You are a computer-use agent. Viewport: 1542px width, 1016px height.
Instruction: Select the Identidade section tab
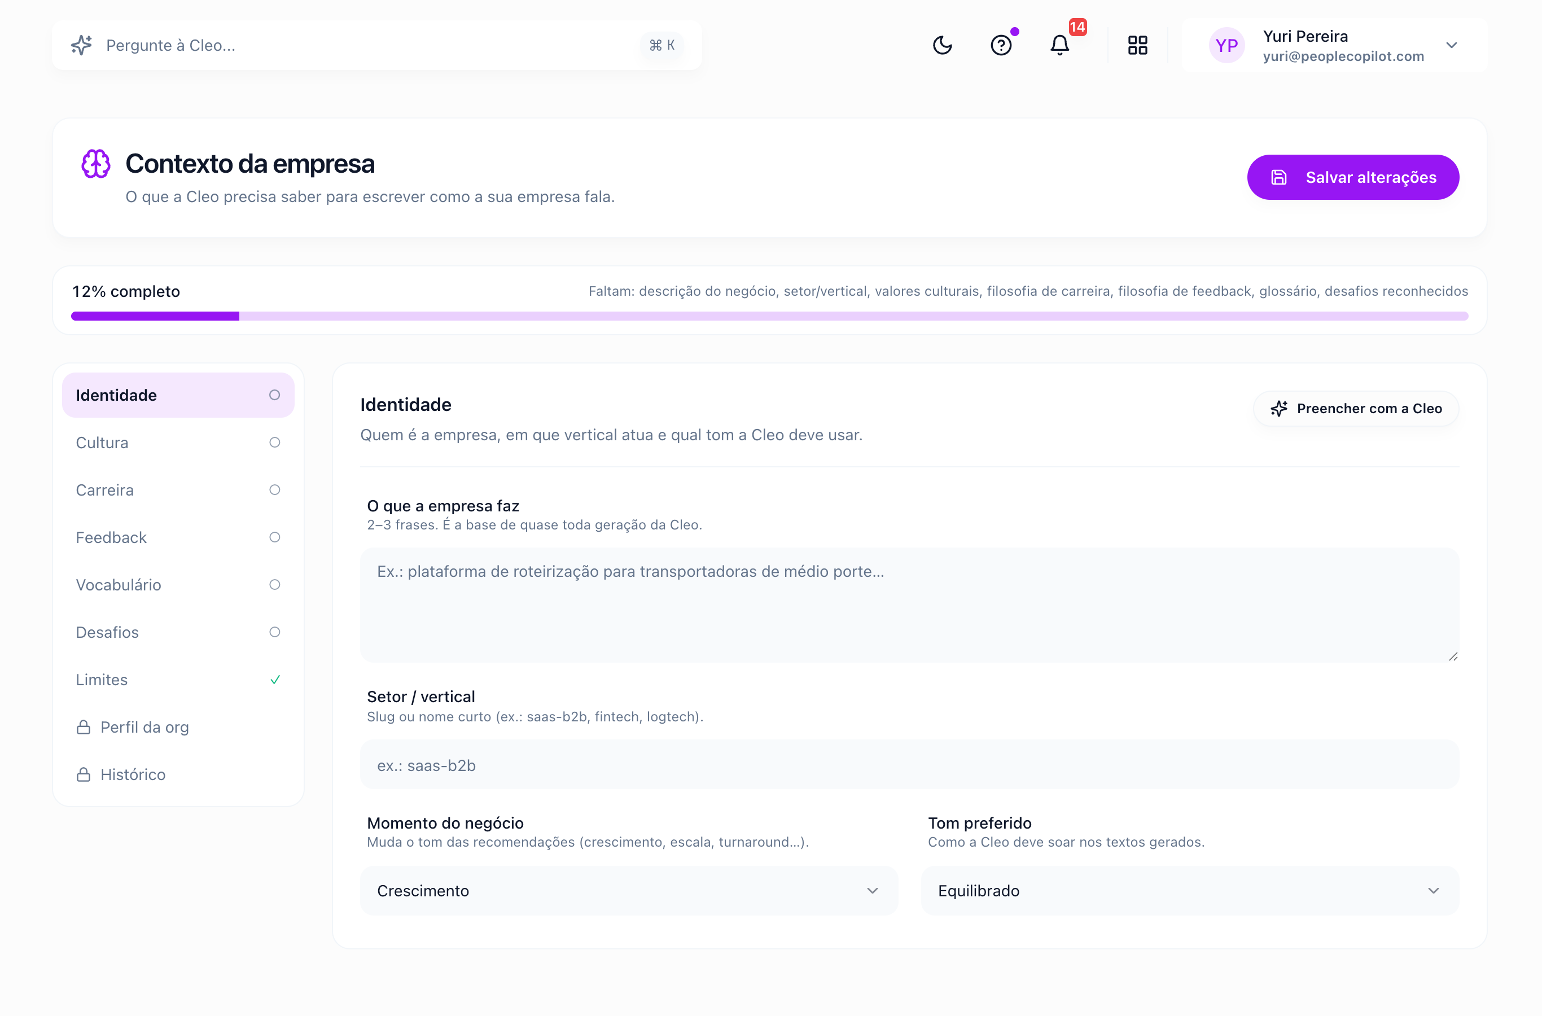(178, 395)
